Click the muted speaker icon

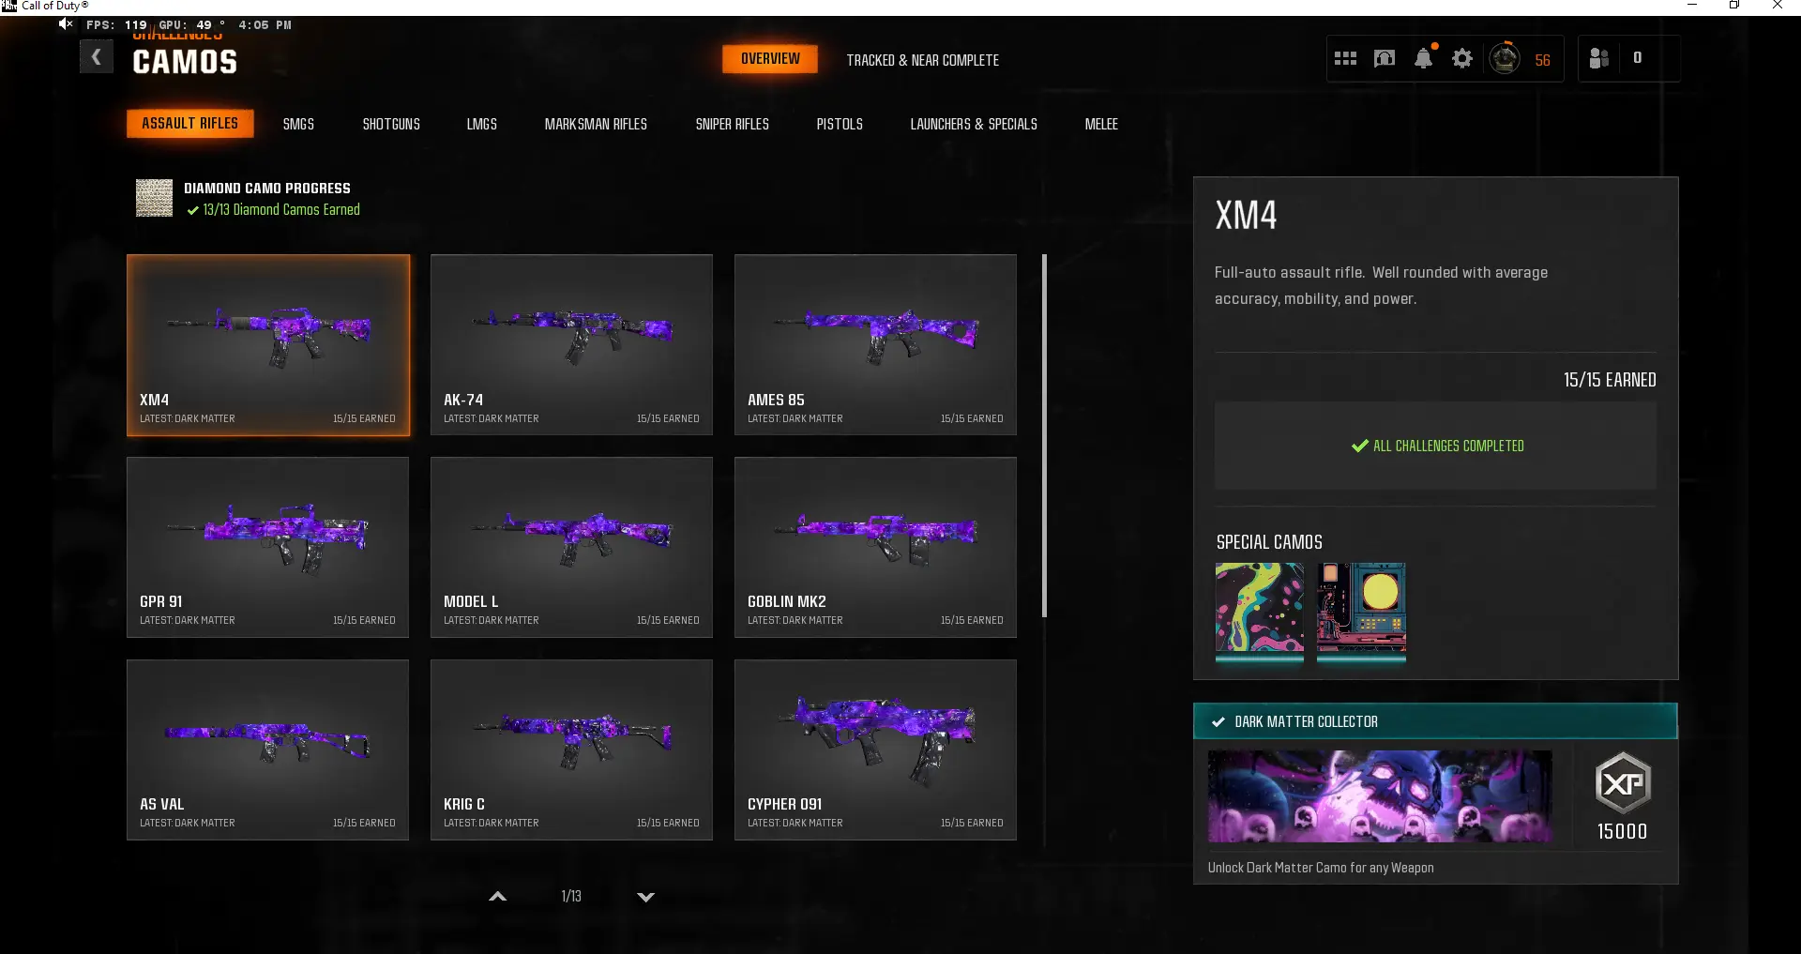click(x=66, y=24)
